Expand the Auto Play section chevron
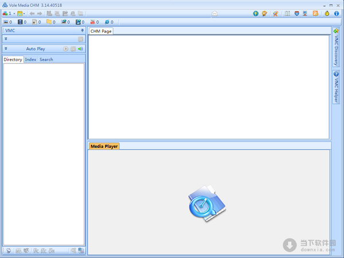 (x=6, y=49)
